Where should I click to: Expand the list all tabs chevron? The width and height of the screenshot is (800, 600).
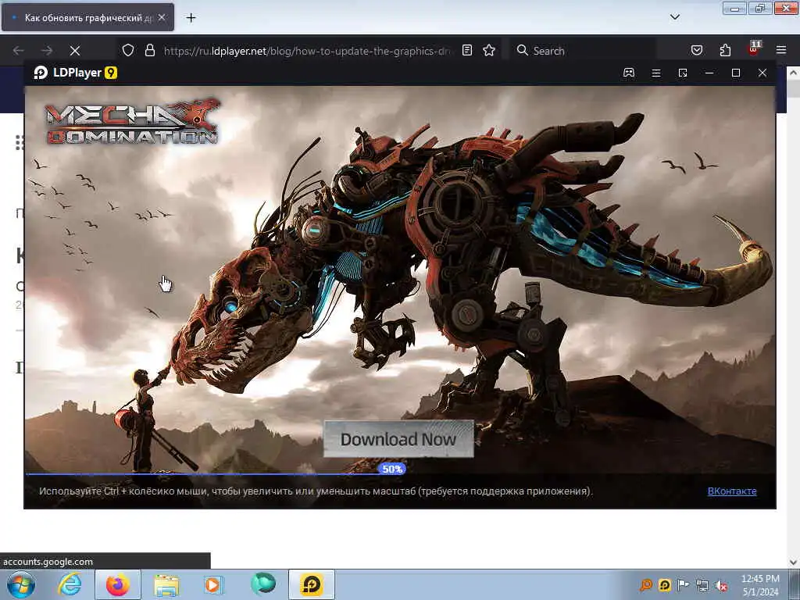click(674, 17)
